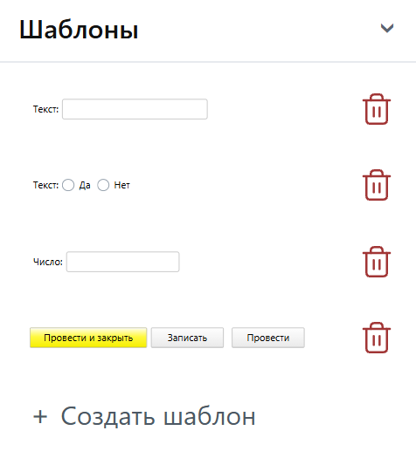Collapse the Шаблоны panel chevron
This screenshot has width=416, height=458.
(387, 28)
